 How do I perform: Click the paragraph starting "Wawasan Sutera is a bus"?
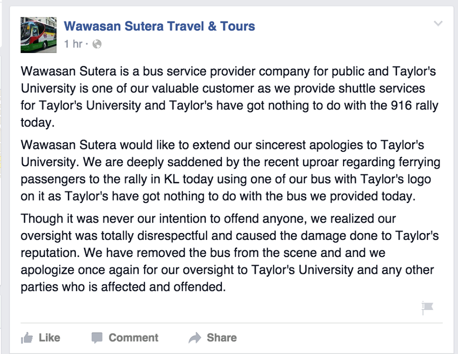click(x=228, y=97)
